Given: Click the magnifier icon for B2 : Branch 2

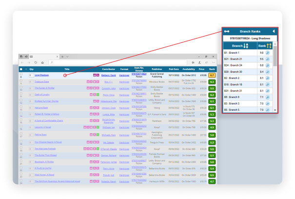Looking at the screenshot, I should coord(268,78).
